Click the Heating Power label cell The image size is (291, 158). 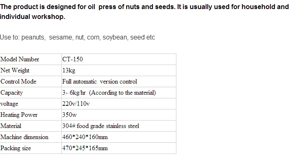point(31,115)
